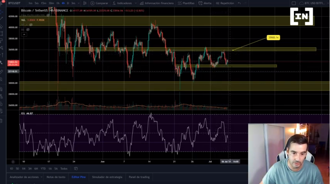Click the redo arrow icon
The width and height of the screenshot is (330, 184).
245,3
